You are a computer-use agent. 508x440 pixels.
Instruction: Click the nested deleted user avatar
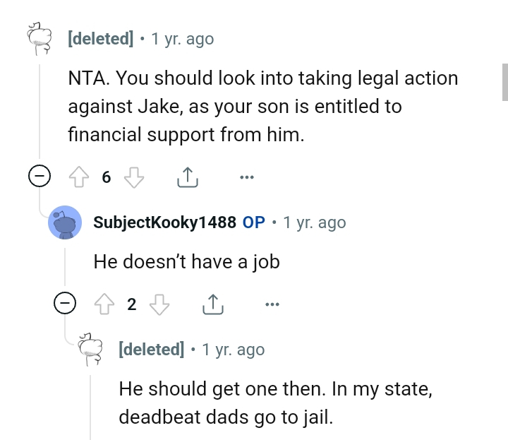(91, 350)
